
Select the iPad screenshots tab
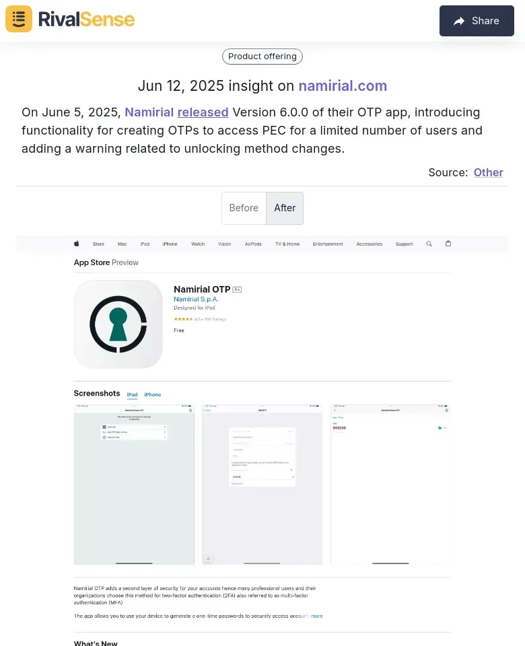point(133,395)
